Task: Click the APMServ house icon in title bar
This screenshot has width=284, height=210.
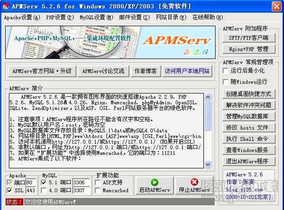Action: coord(6,6)
